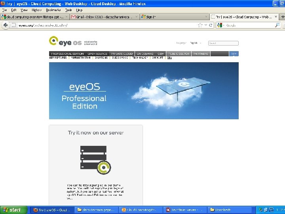Viewport: 285px width, 214px height.
Task: Open the View menu
Action: coord(24,10)
